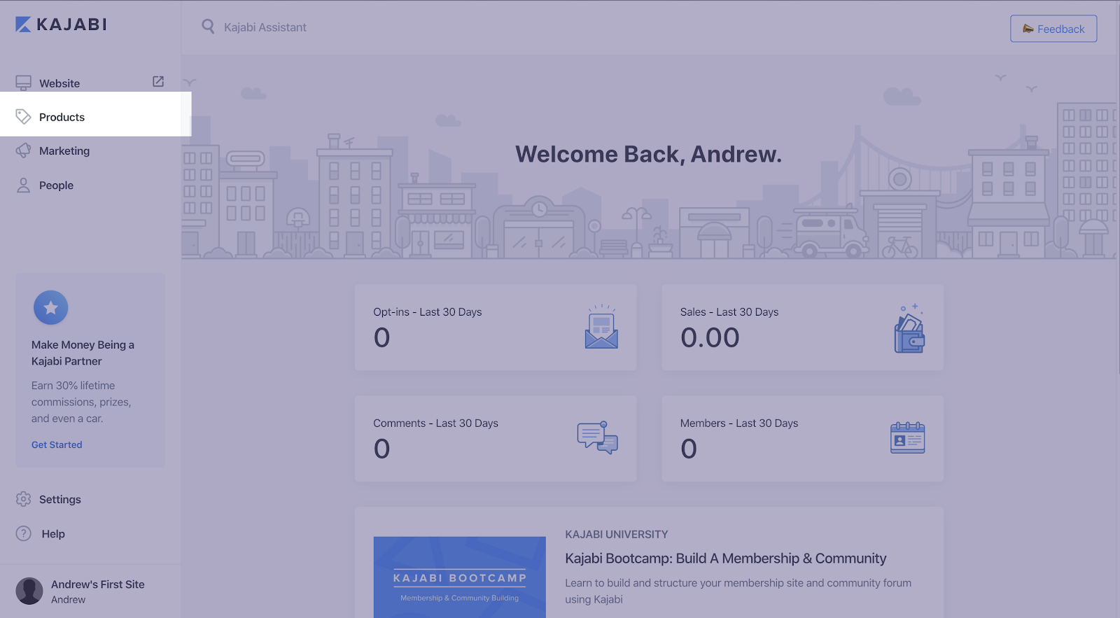Focus the Kajabi Assistant search field

(265, 27)
